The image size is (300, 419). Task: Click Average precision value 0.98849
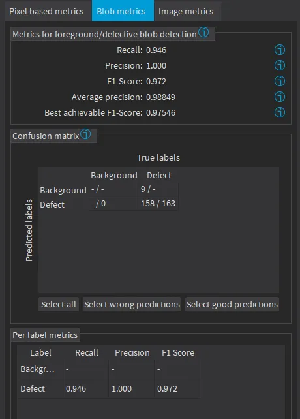coord(160,97)
